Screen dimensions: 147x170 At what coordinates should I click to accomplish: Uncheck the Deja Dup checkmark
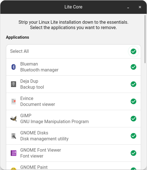click(x=133, y=84)
